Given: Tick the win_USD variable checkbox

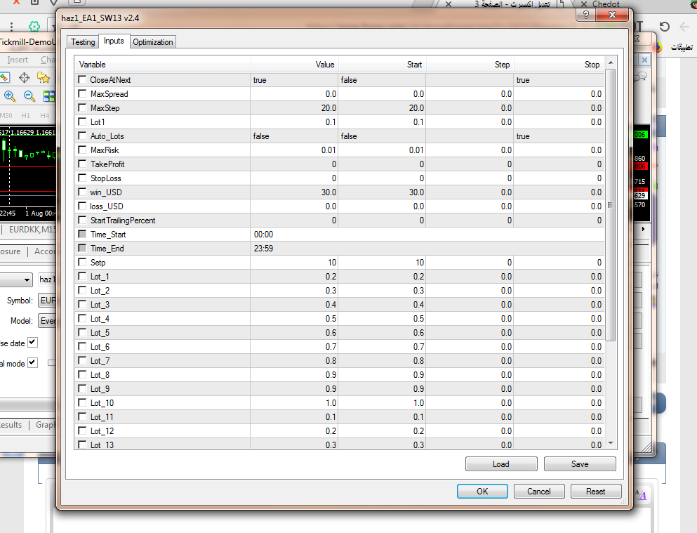Looking at the screenshot, I should 83,192.
